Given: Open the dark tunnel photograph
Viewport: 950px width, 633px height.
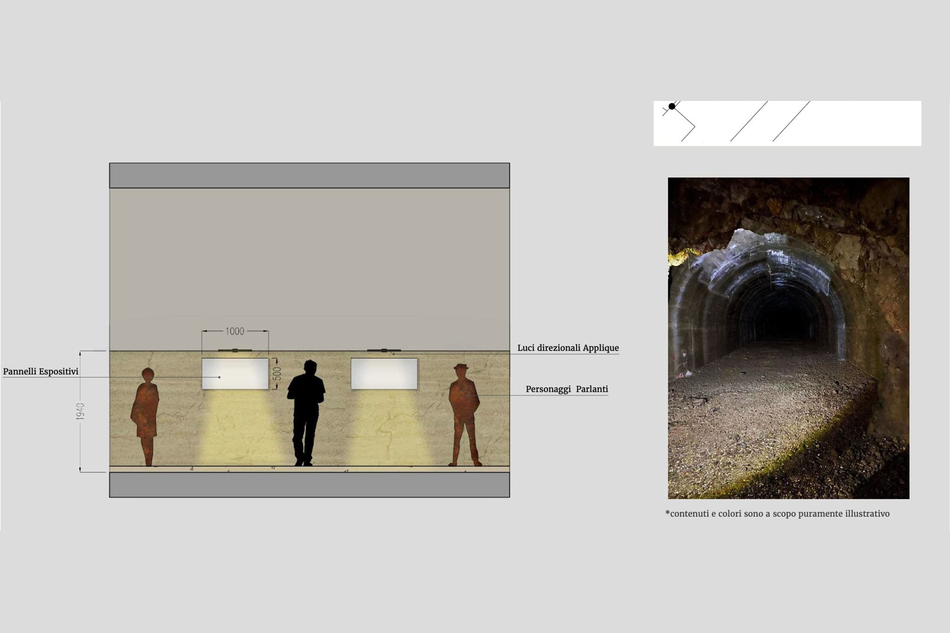Looking at the screenshot, I should pos(788,338).
